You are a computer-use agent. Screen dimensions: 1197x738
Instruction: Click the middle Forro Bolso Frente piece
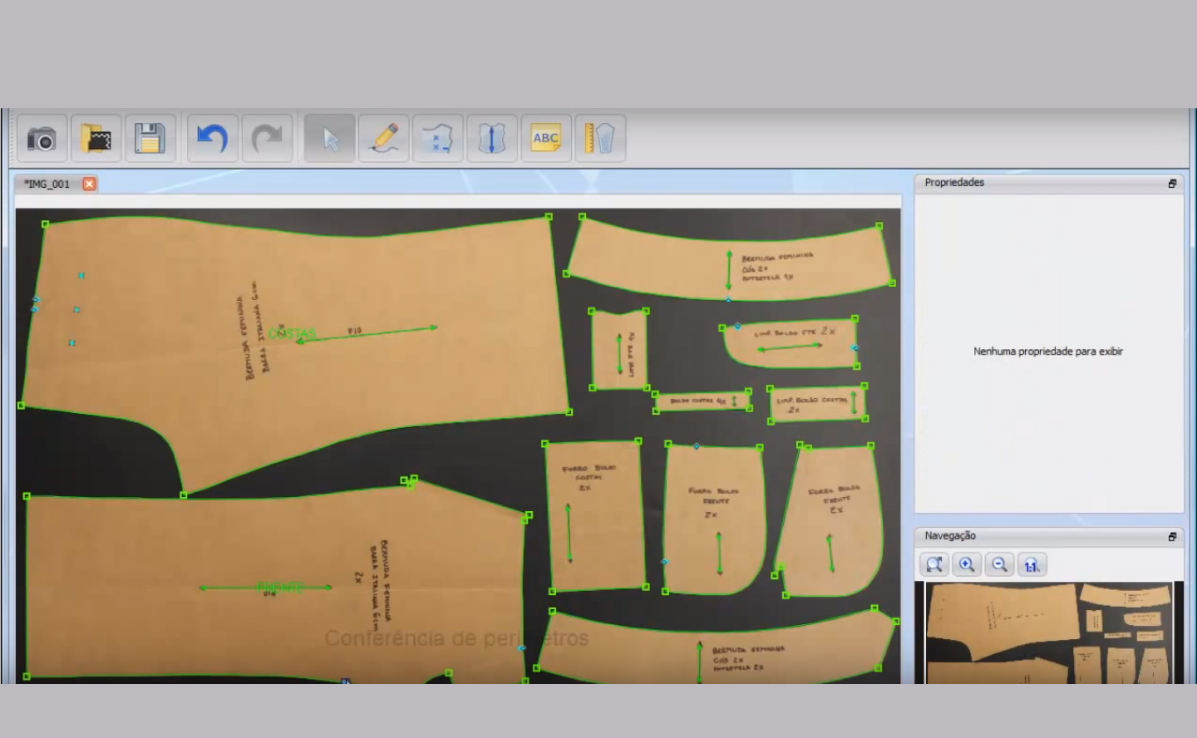tap(715, 519)
